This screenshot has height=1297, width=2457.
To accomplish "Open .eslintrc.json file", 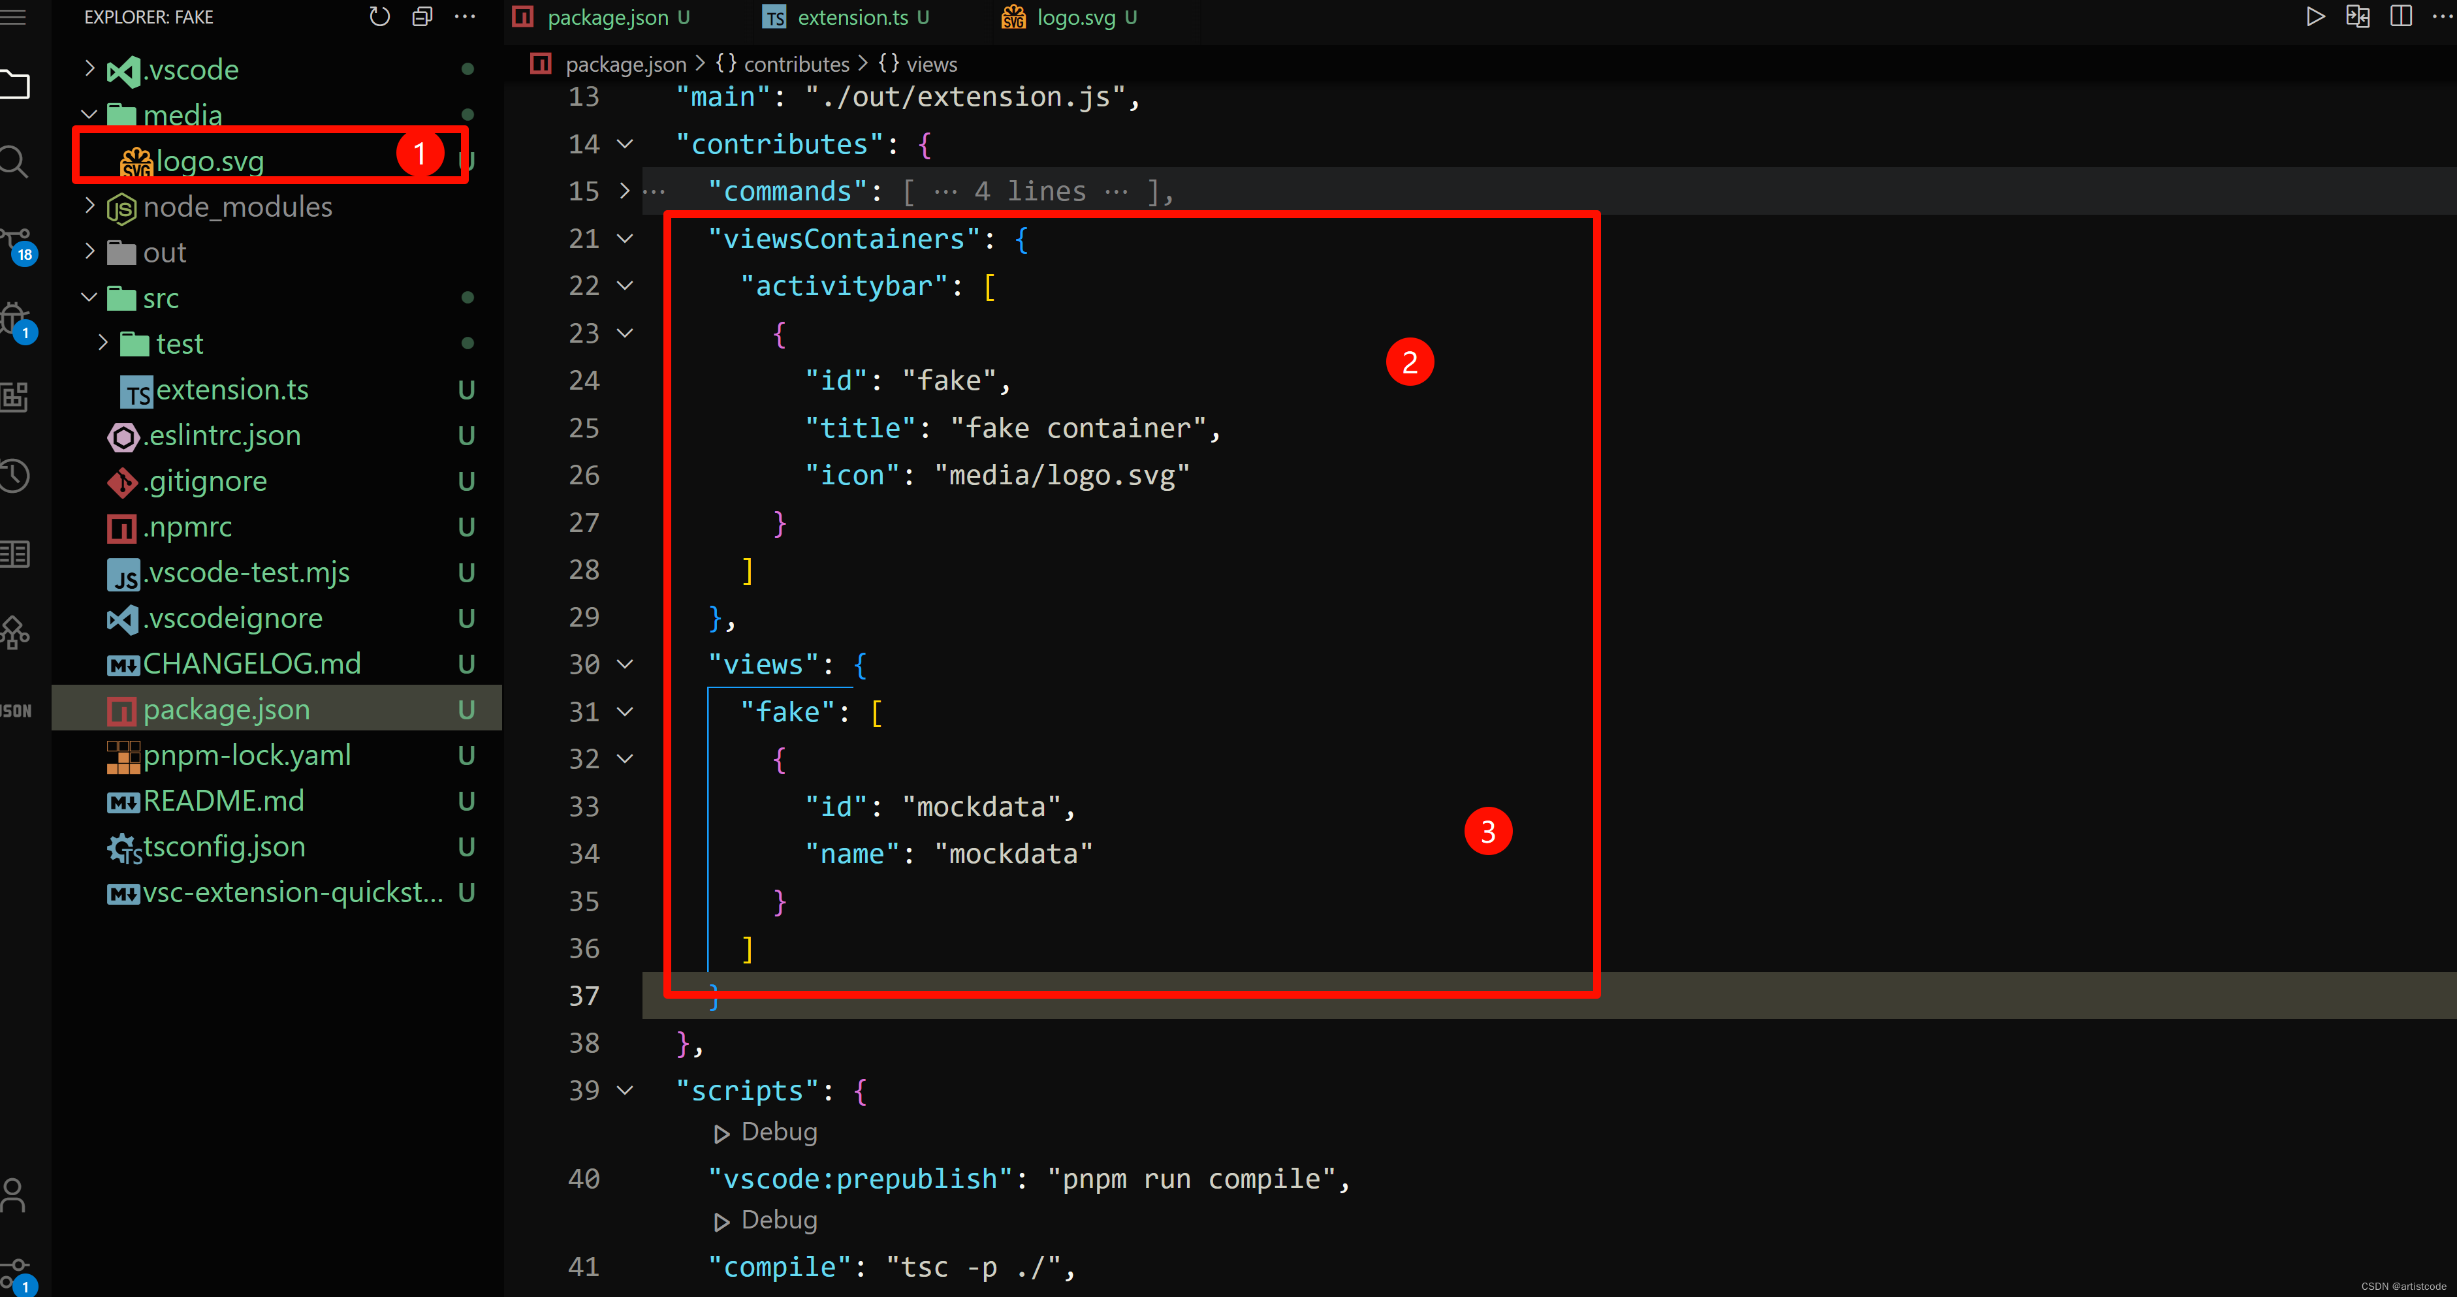I will (x=277, y=435).
